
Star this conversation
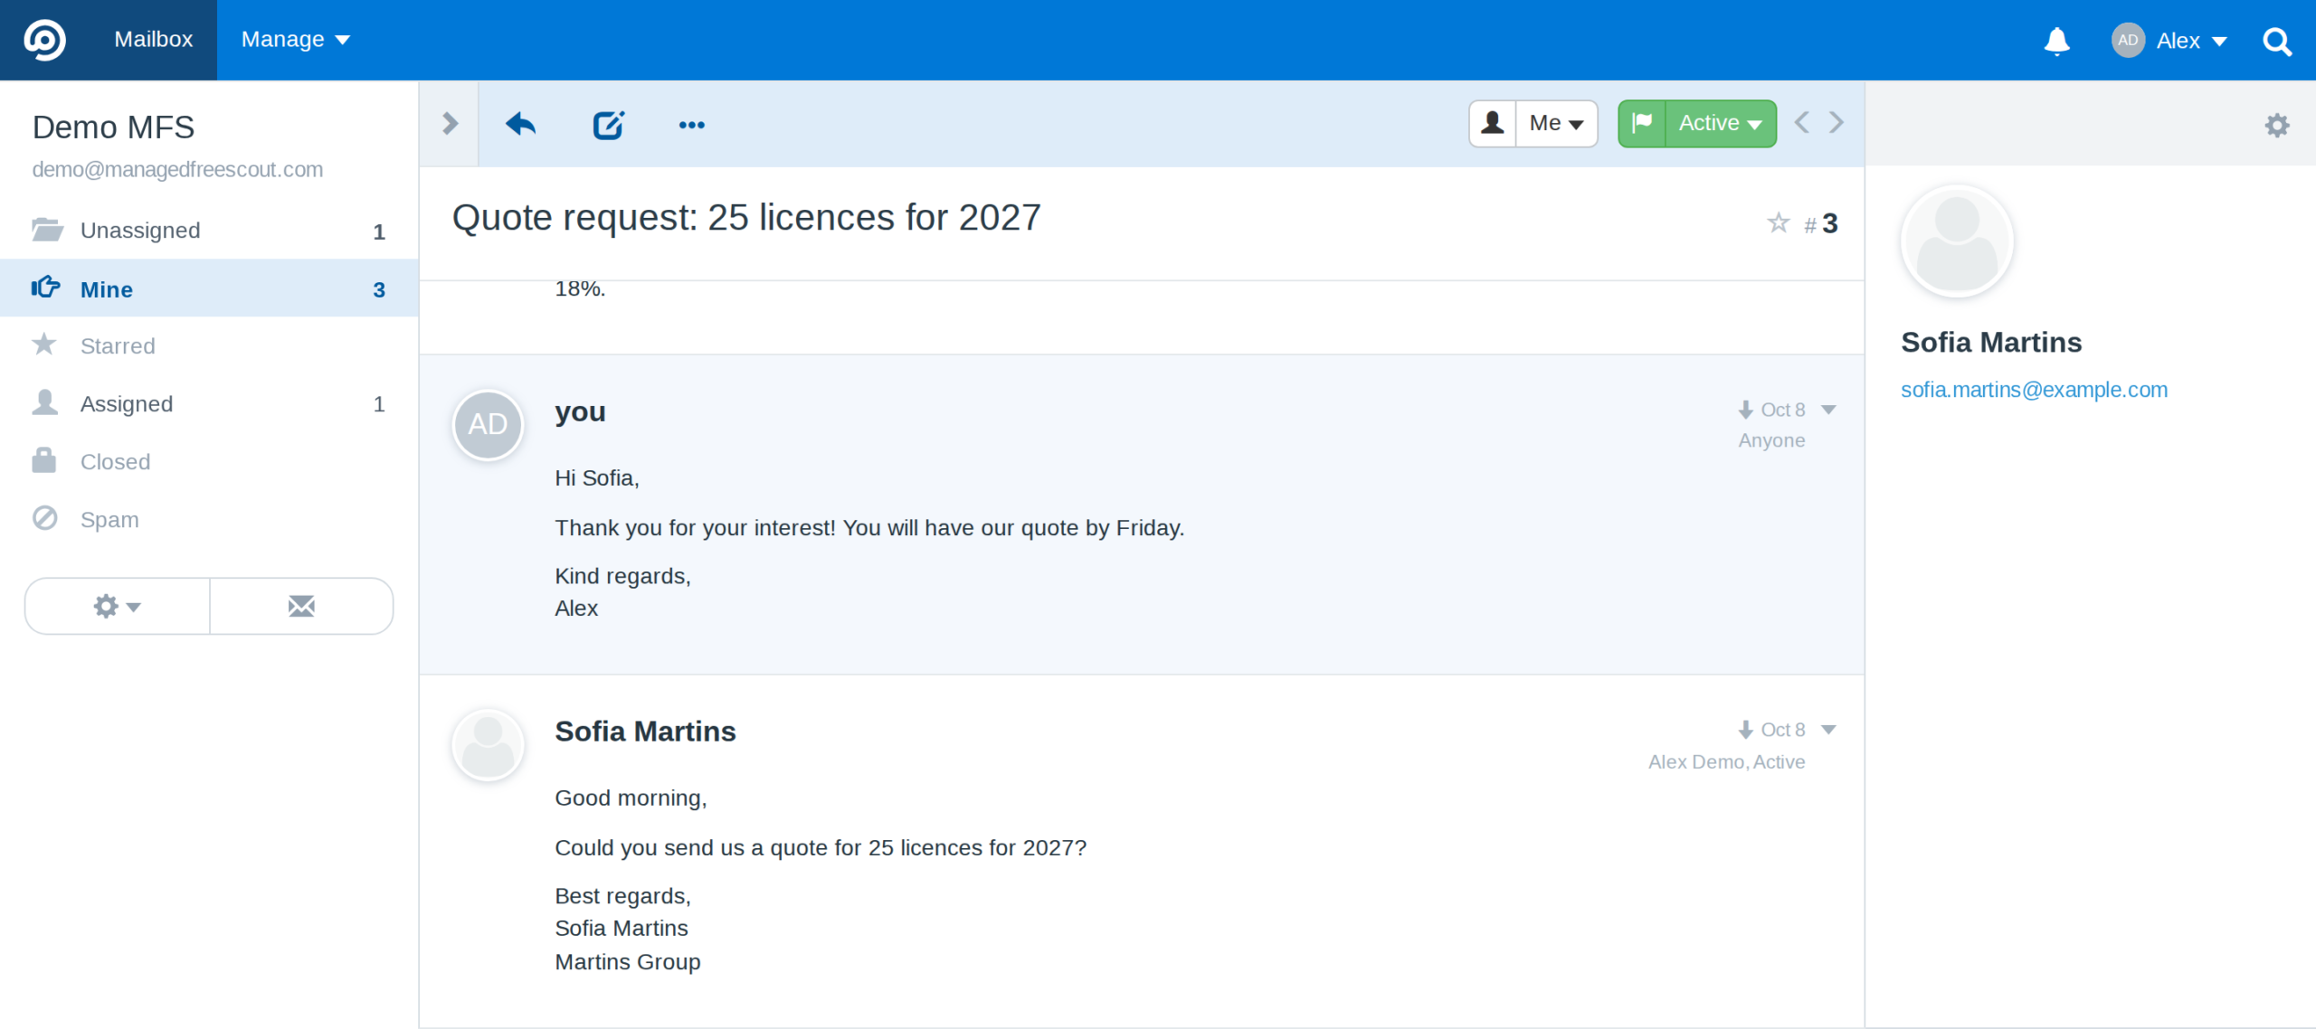(x=1778, y=222)
